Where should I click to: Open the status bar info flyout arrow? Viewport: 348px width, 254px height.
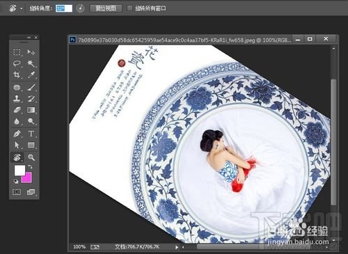coord(177,247)
